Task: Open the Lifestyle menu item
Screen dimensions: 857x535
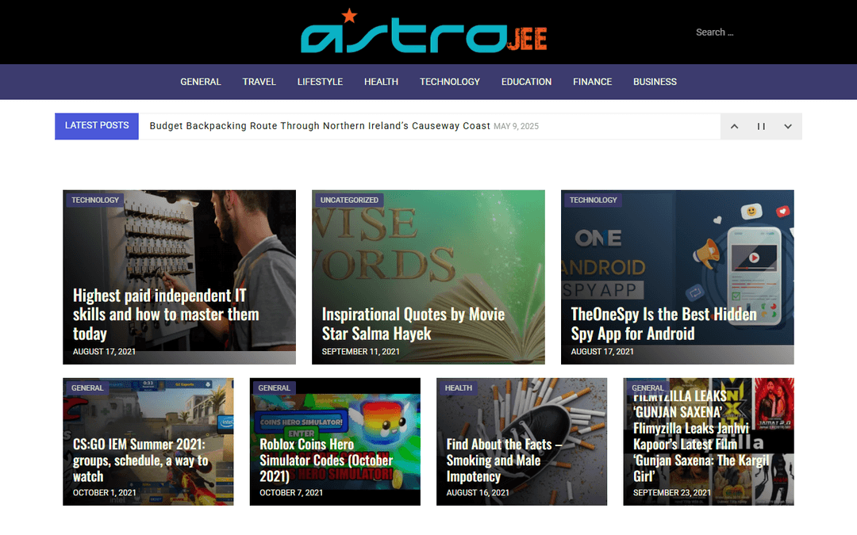Action: tap(320, 82)
